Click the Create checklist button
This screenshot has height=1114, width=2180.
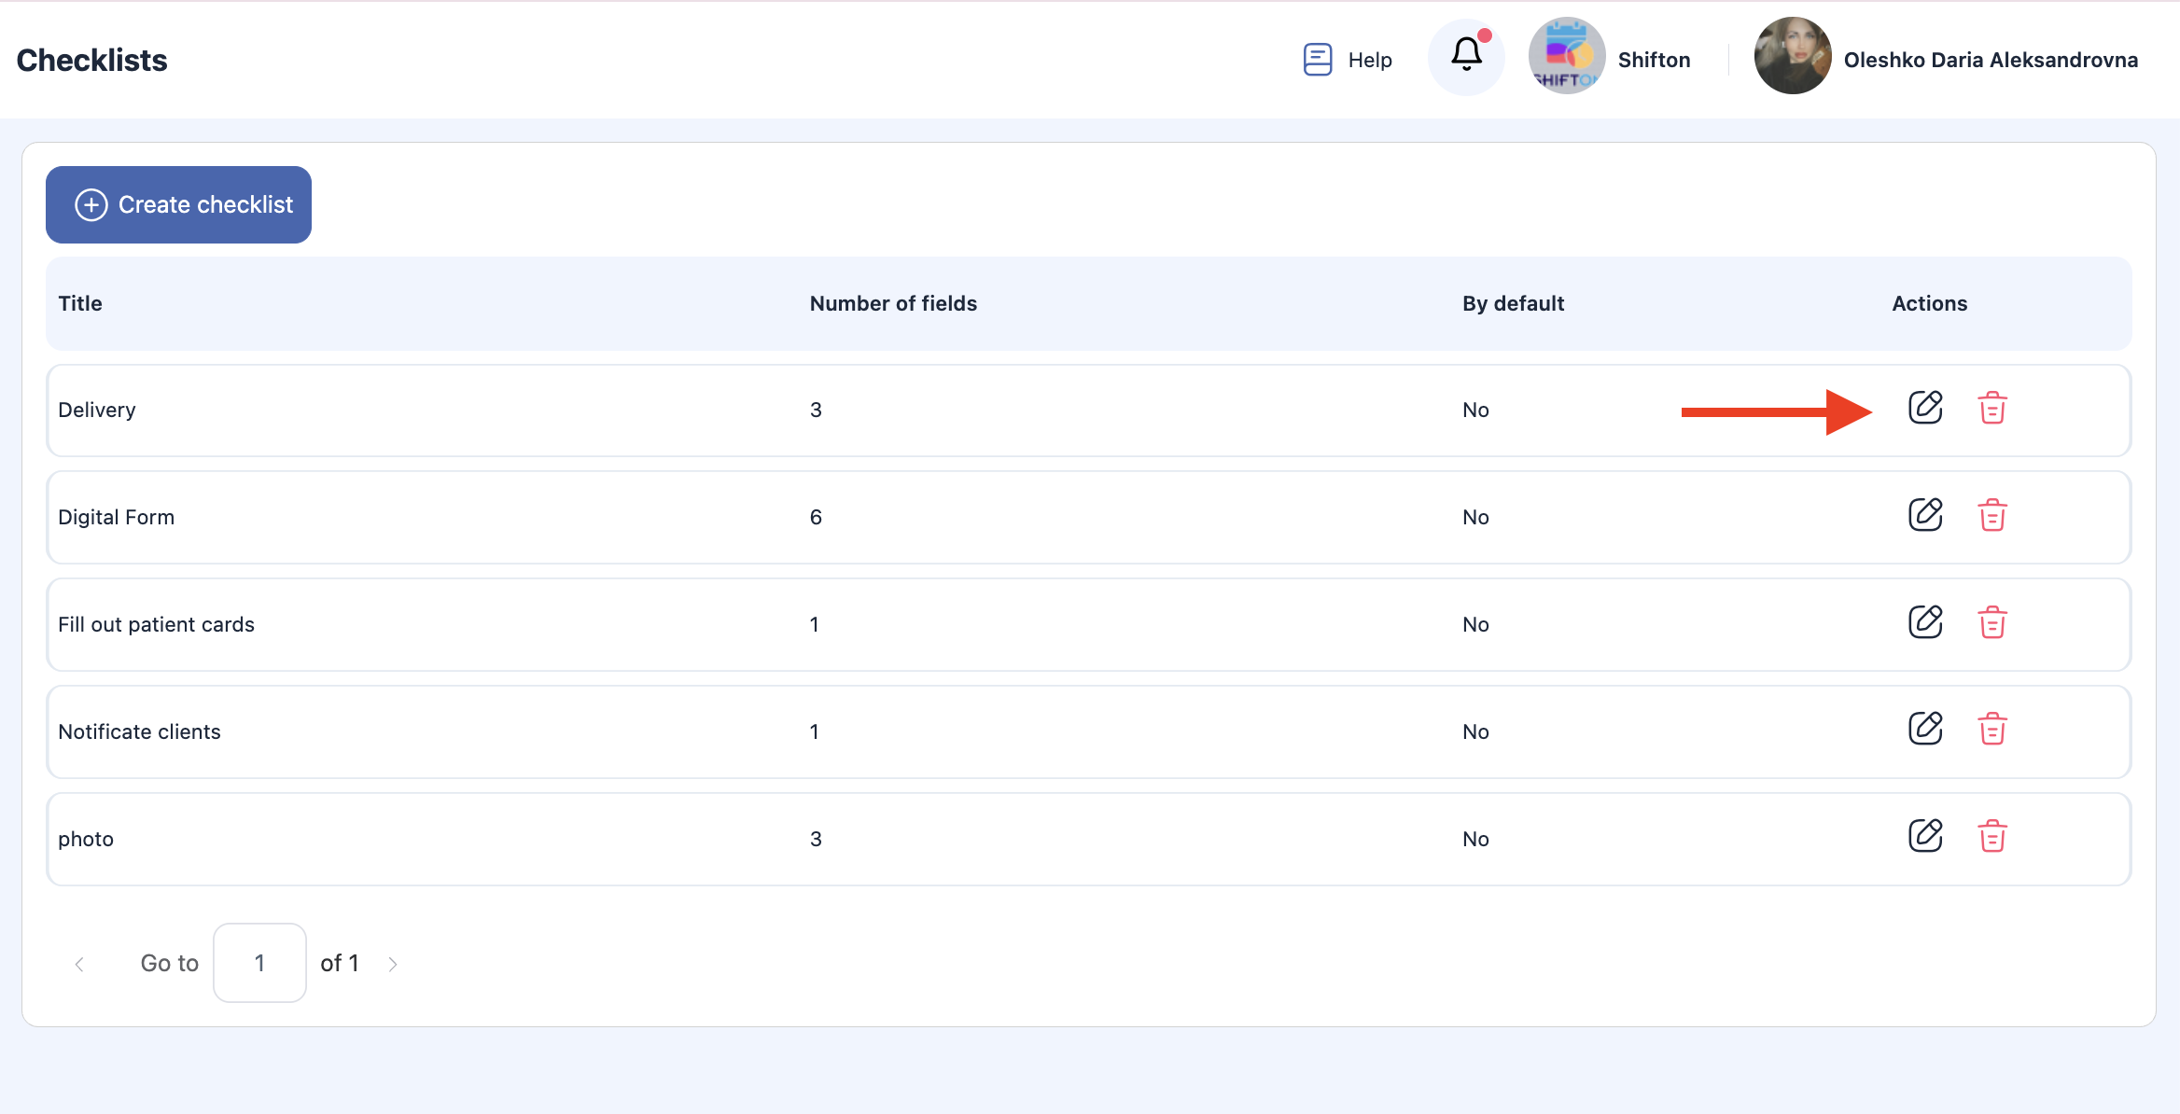pyautogui.click(x=178, y=204)
